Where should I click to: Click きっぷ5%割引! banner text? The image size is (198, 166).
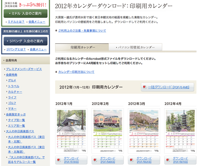click(x=32, y=5)
